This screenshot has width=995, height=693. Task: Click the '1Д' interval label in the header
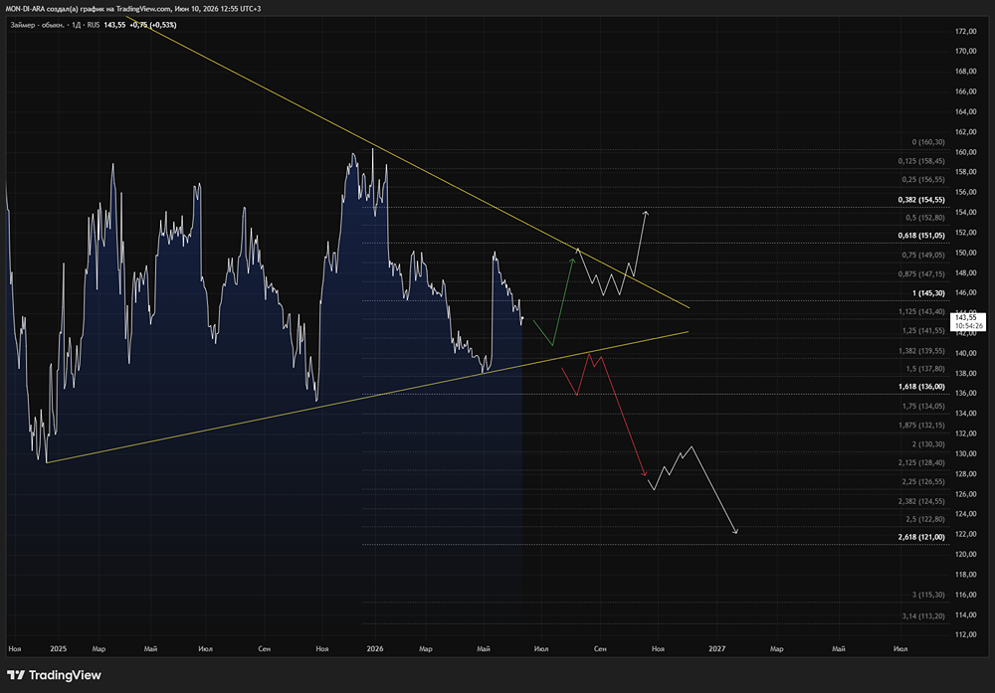[x=77, y=25]
